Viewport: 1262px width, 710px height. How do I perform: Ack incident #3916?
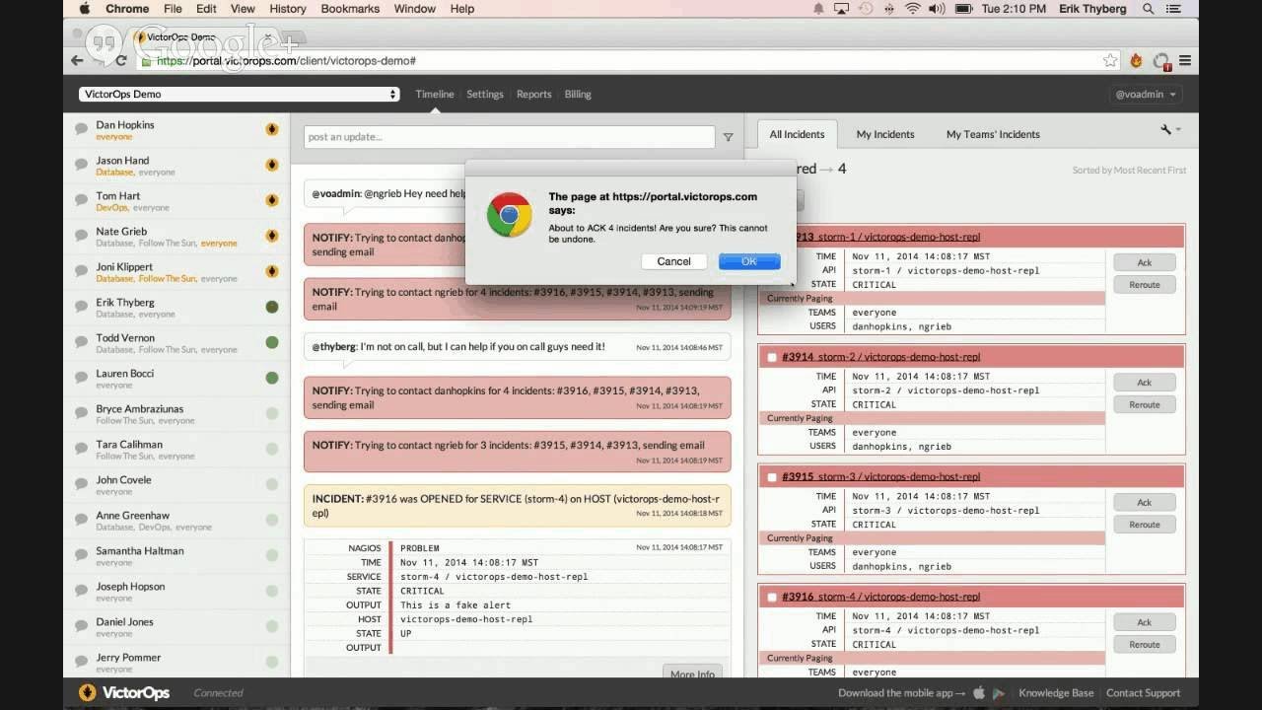(1145, 623)
